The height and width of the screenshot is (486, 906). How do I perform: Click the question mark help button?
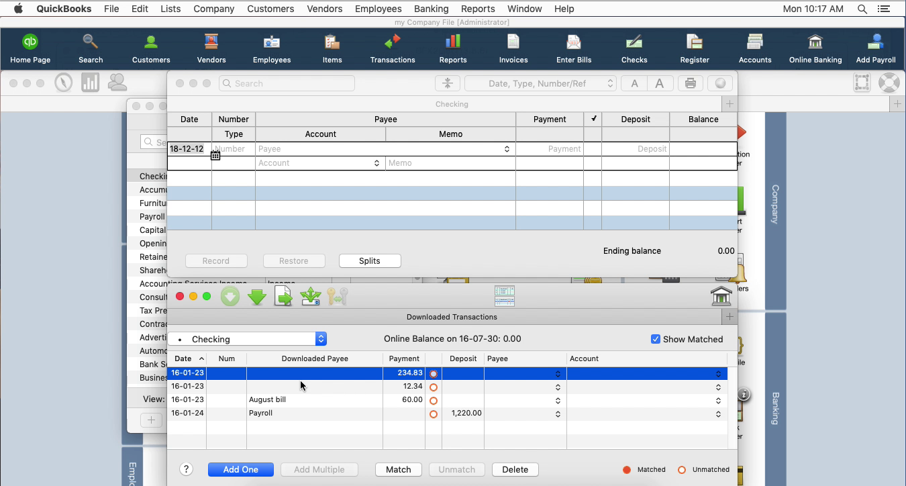point(187,469)
